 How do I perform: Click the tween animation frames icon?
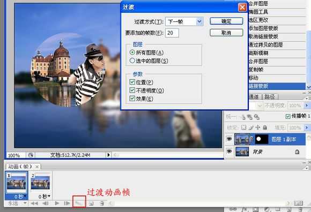click(x=79, y=203)
